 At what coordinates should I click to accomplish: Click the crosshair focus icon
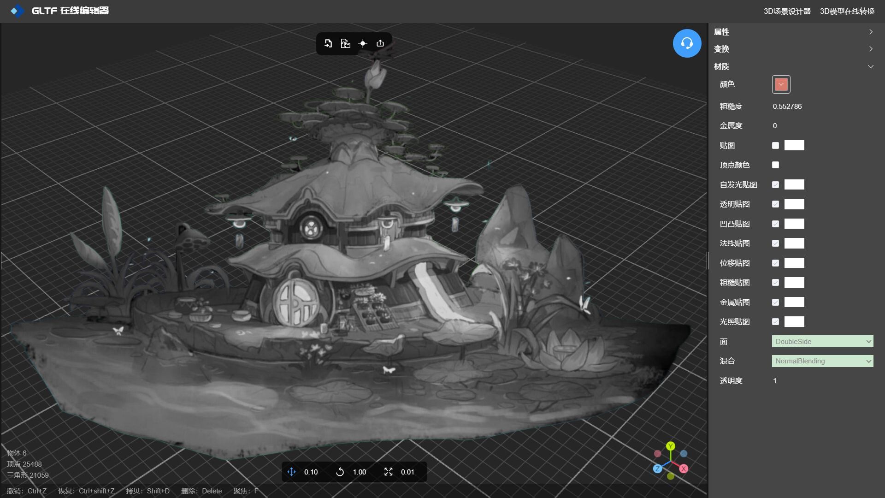[x=363, y=43]
